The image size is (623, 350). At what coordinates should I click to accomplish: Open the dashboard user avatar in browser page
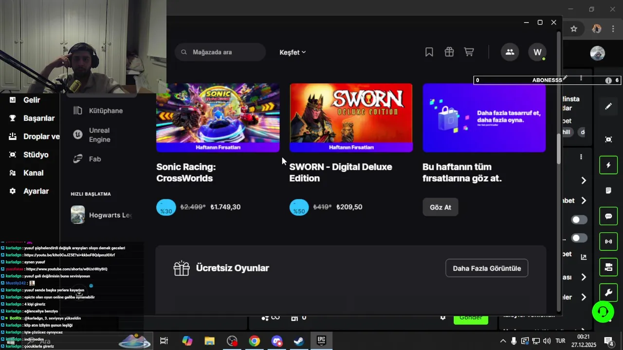[598, 53]
